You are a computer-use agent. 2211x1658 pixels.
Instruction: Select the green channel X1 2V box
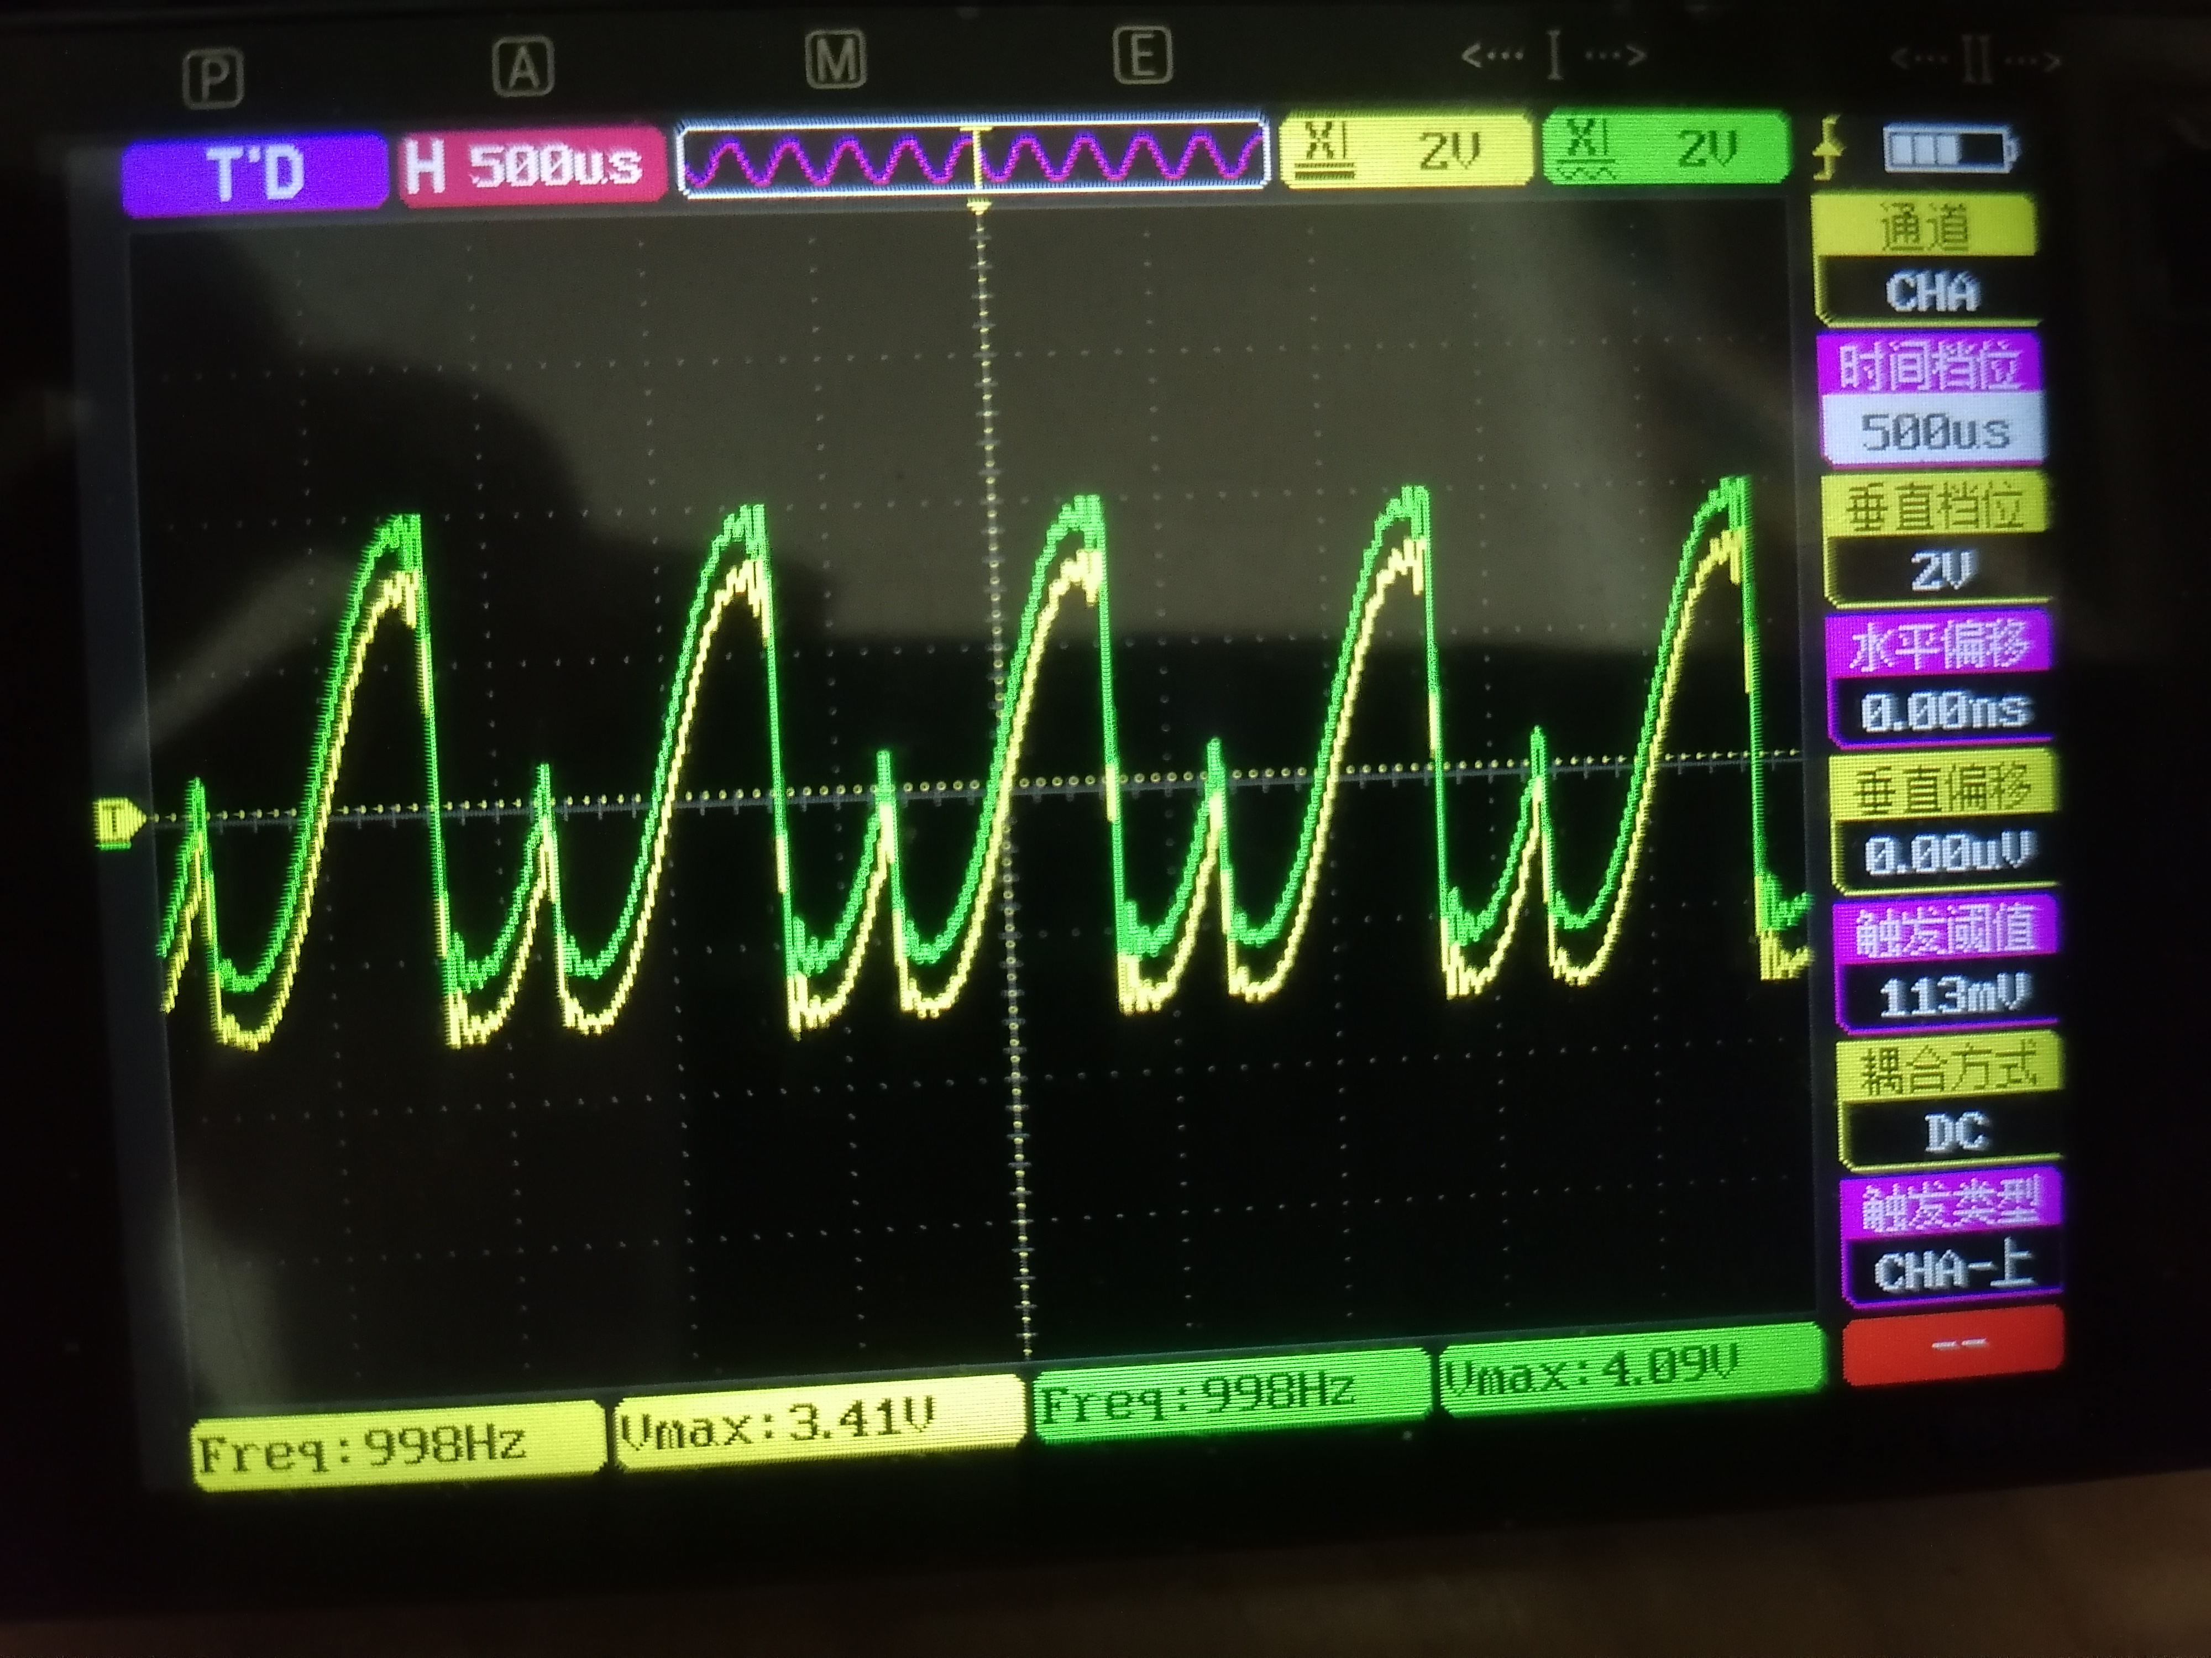click(1665, 148)
